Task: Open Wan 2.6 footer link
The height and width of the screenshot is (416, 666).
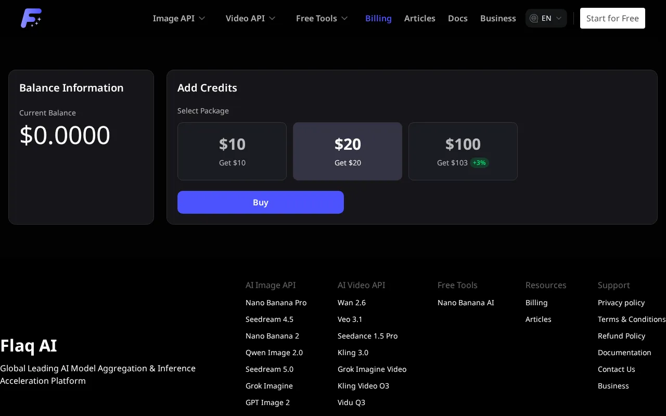Action: tap(352, 303)
